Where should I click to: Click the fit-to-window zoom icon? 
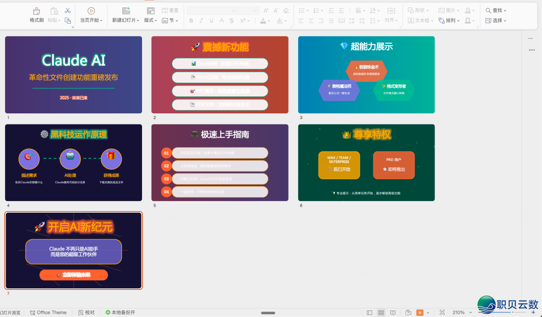coord(442,312)
